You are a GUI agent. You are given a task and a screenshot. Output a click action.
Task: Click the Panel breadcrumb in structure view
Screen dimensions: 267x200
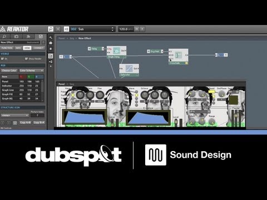pyautogui.click(x=62, y=38)
